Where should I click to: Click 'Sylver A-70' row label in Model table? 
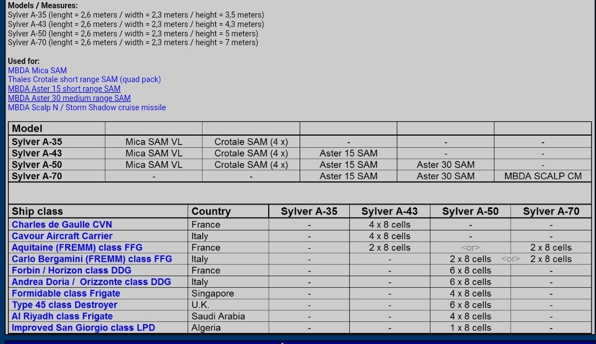(x=37, y=176)
